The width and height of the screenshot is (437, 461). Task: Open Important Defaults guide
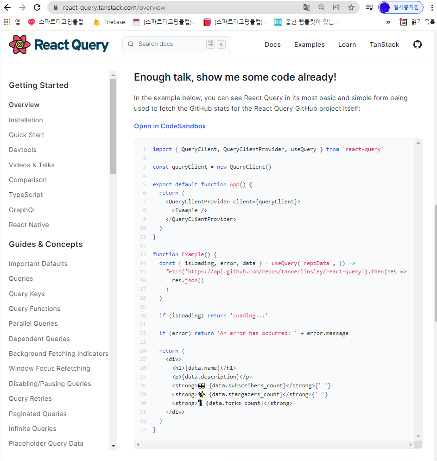[x=38, y=264]
